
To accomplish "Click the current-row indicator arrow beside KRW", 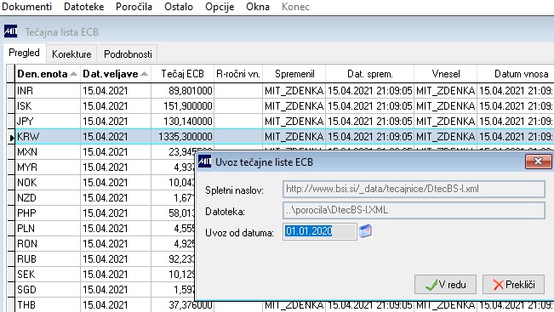I will point(11,137).
